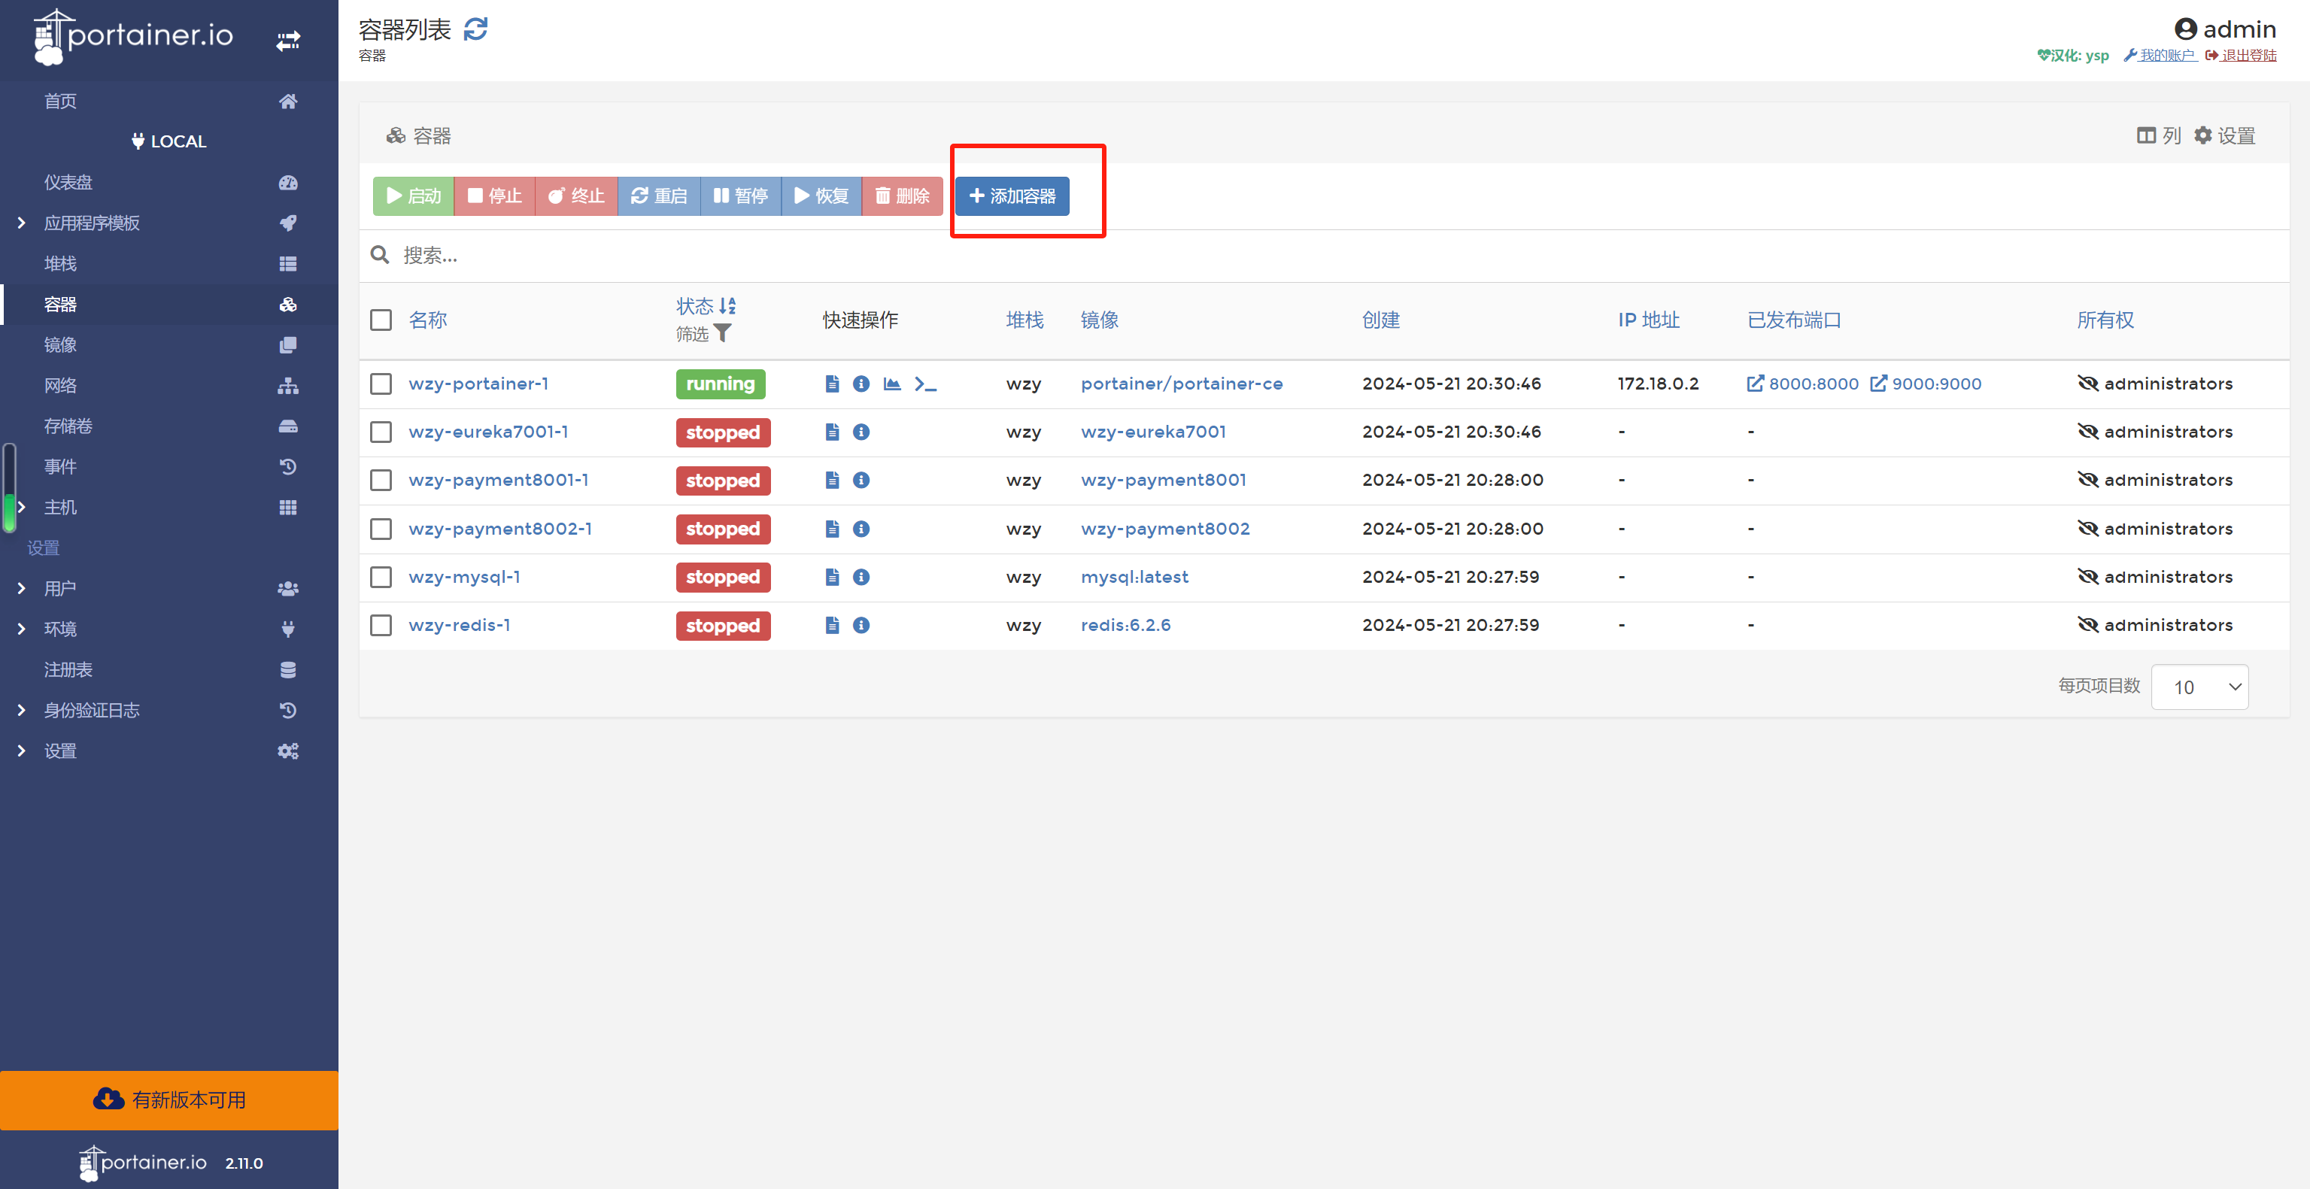The width and height of the screenshot is (2310, 1189).
Task: Open the logs icon for wzy-portainer-1
Action: click(832, 384)
